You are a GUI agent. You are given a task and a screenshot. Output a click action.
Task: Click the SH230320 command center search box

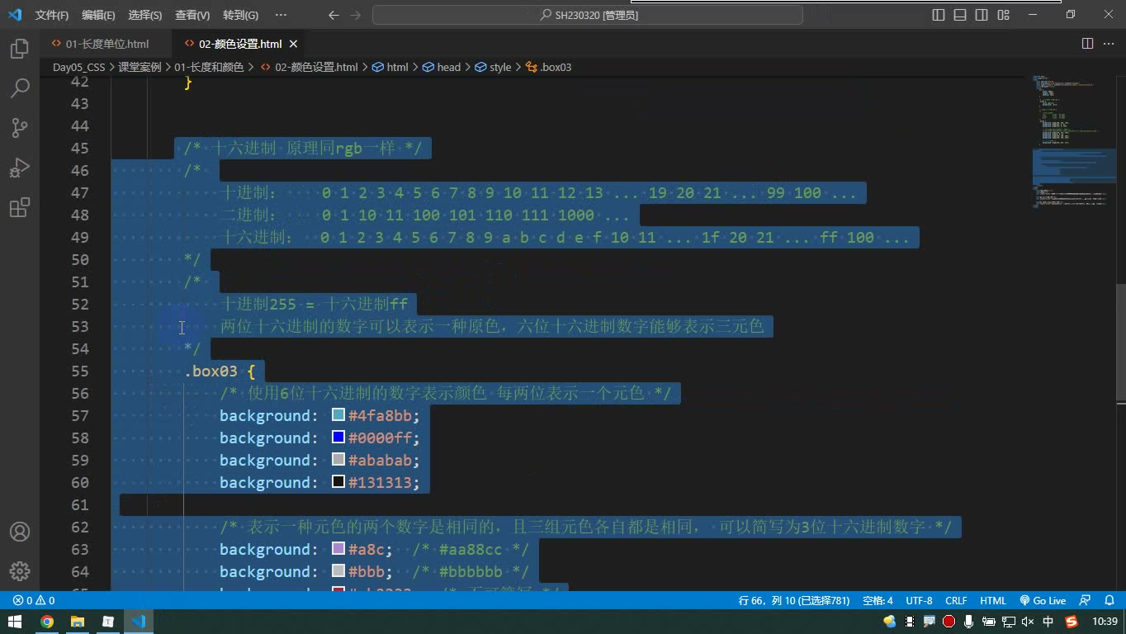pos(588,15)
